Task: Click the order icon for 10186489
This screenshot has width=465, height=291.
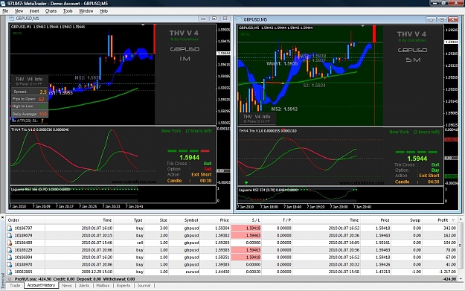Action: click(x=10, y=243)
